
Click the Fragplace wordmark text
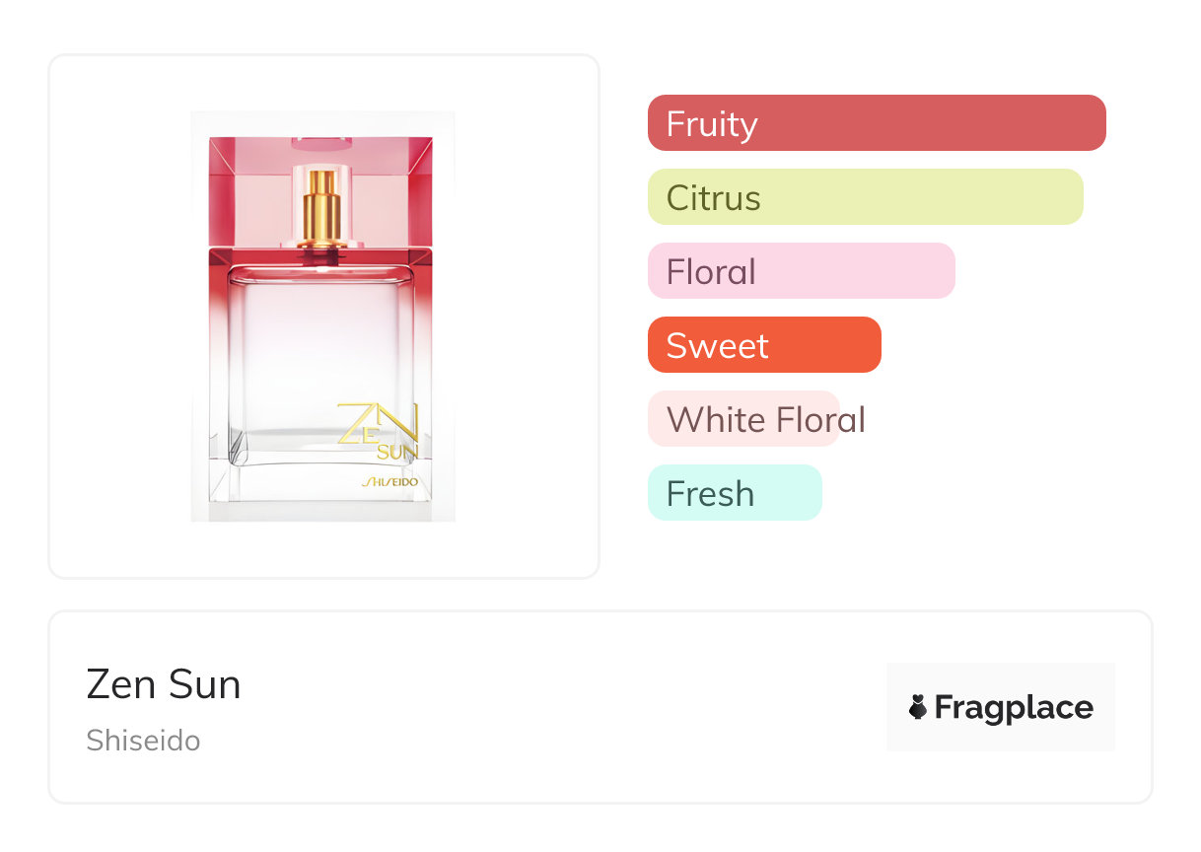coord(1014,708)
